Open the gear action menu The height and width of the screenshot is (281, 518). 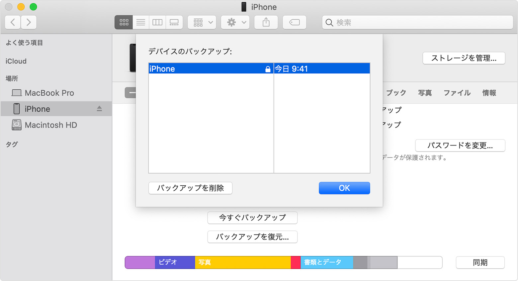(235, 22)
